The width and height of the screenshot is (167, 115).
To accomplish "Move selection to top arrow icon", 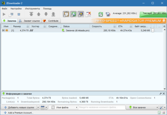I will pyautogui.click(x=31, y=14).
